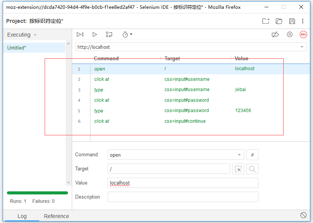313x223 pixels.
Task: Click target css=input#continue in row 6
Action: tap(185, 121)
